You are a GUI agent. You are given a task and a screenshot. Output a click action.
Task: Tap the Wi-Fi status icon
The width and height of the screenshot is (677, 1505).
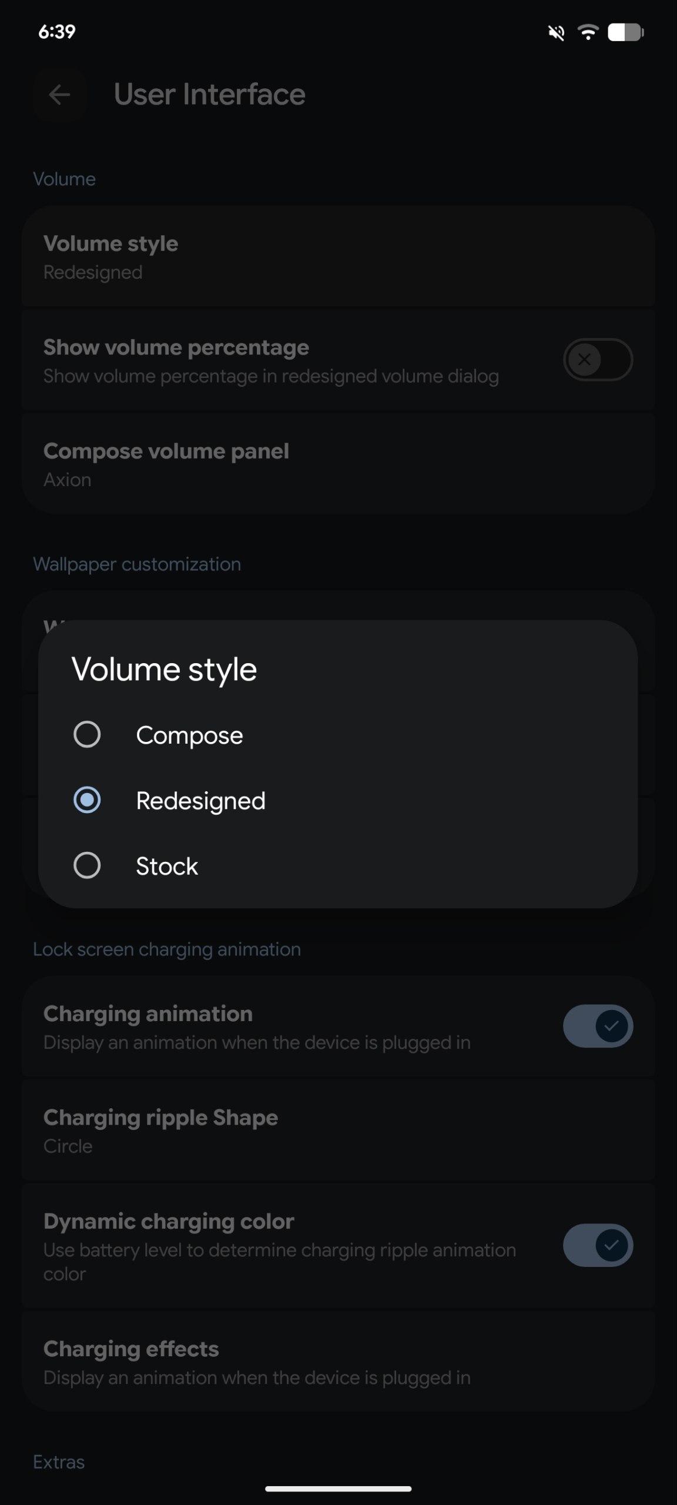[x=587, y=32]
